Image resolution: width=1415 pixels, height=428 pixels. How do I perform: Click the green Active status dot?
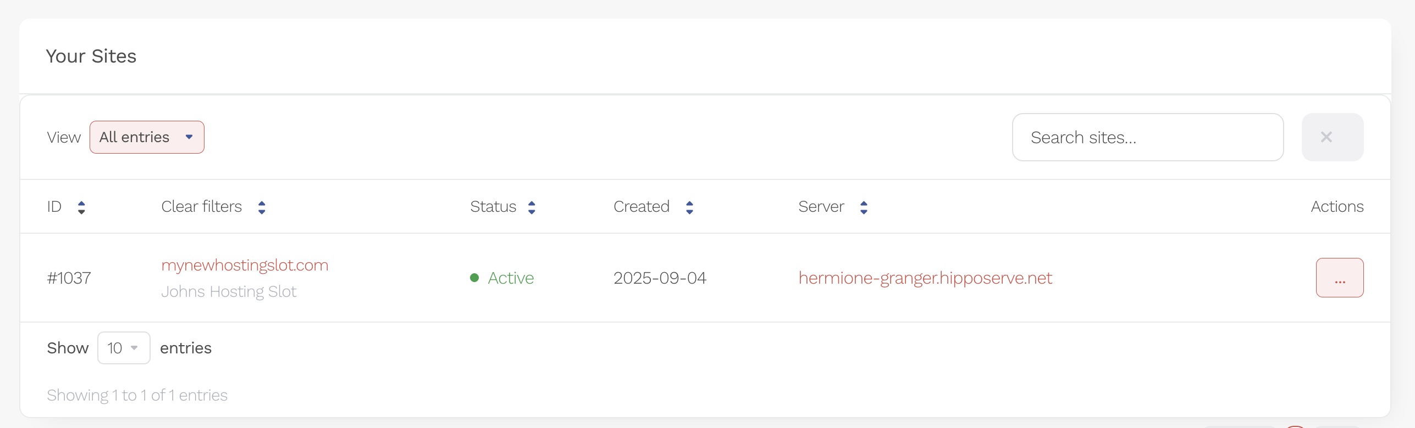(474, 278)
